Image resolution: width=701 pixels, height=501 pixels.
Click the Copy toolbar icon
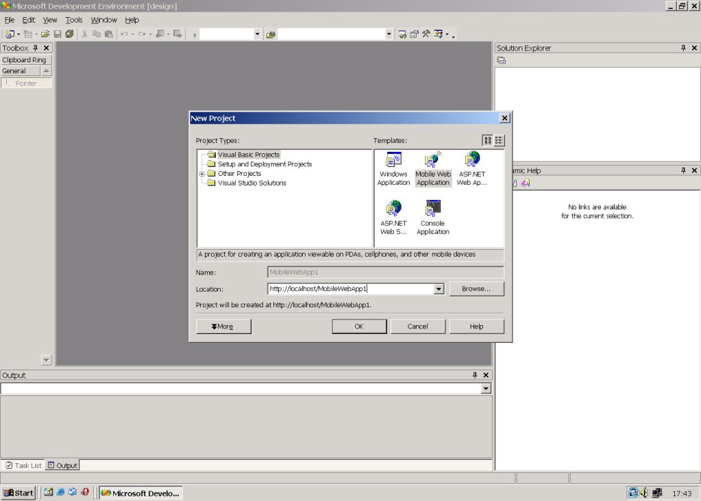click(x=97, y=34)
